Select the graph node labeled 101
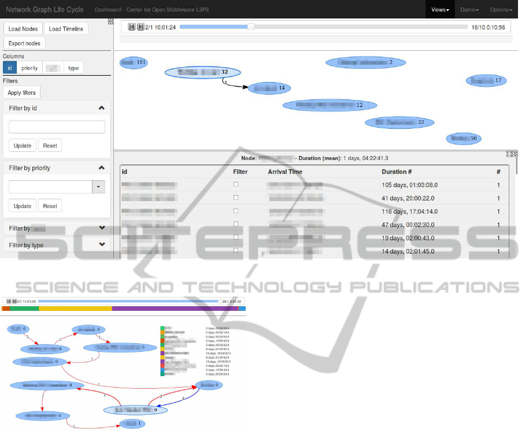Screen dimensions: 529x431 click(134, 62)
